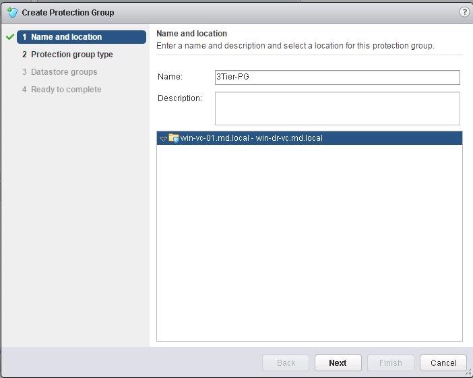
Task: Click the Back button
Action: pos(286,363)
